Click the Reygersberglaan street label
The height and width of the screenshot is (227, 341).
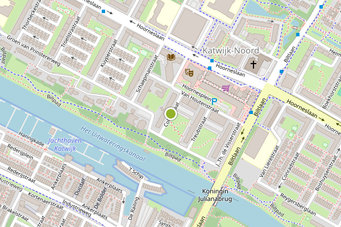(x=298, y=205)
